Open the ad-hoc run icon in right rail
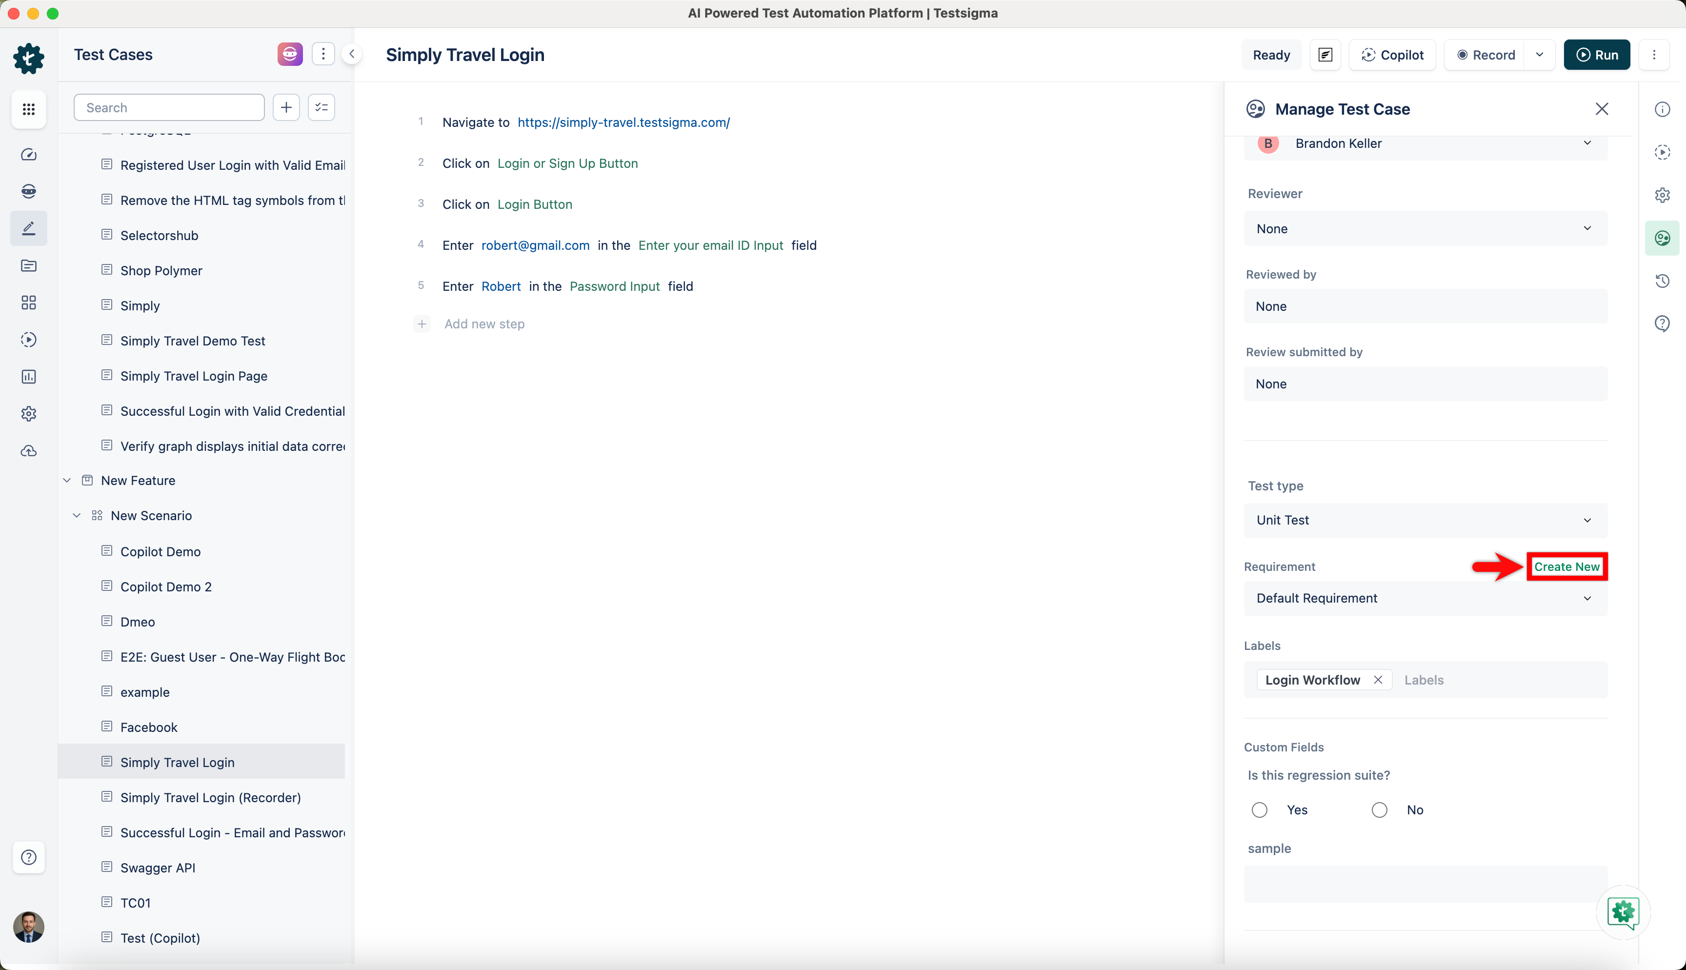The height and width of the screenshot is (970, 1686). tap(1663, 153)
